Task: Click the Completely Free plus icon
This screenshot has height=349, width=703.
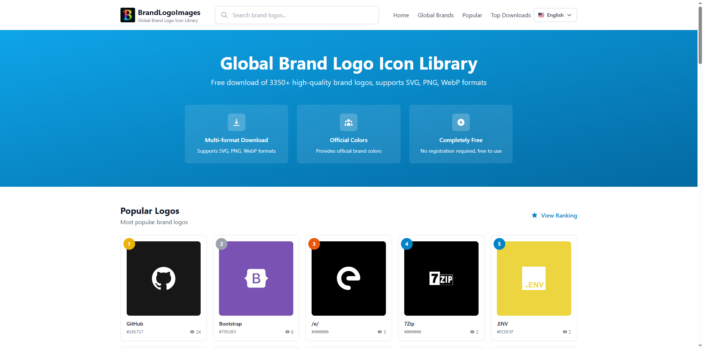Action: (x=461, y=122)
